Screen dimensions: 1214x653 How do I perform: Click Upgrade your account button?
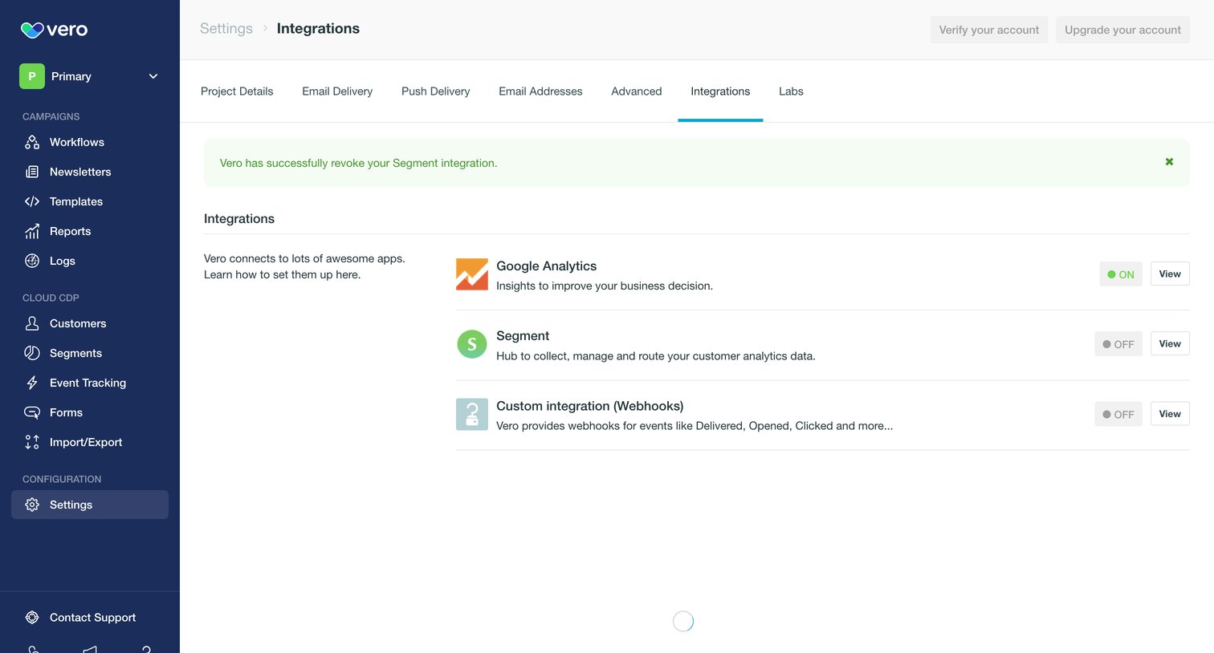tap(1122, 30)
